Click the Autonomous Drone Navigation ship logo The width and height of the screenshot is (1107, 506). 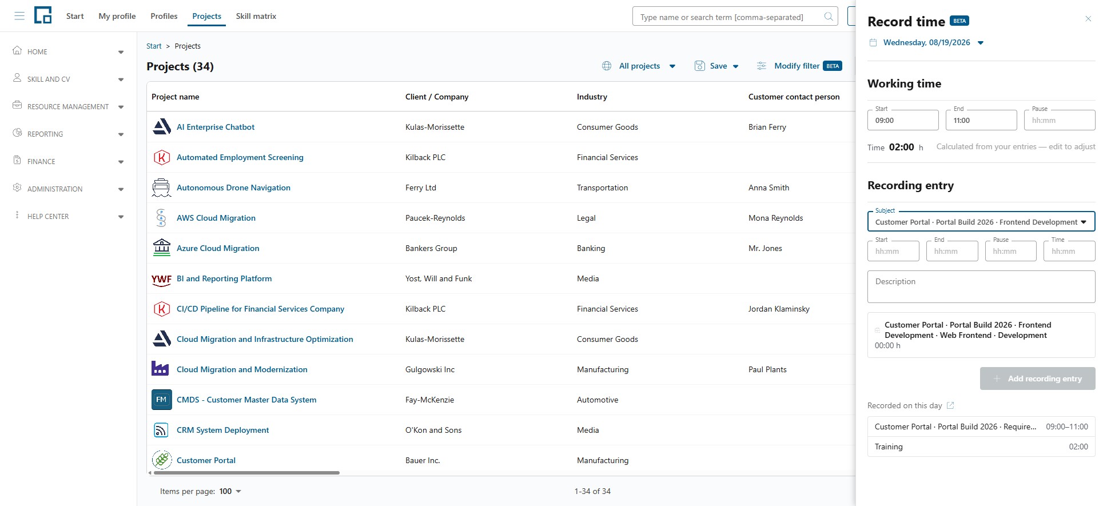point(162,188)
